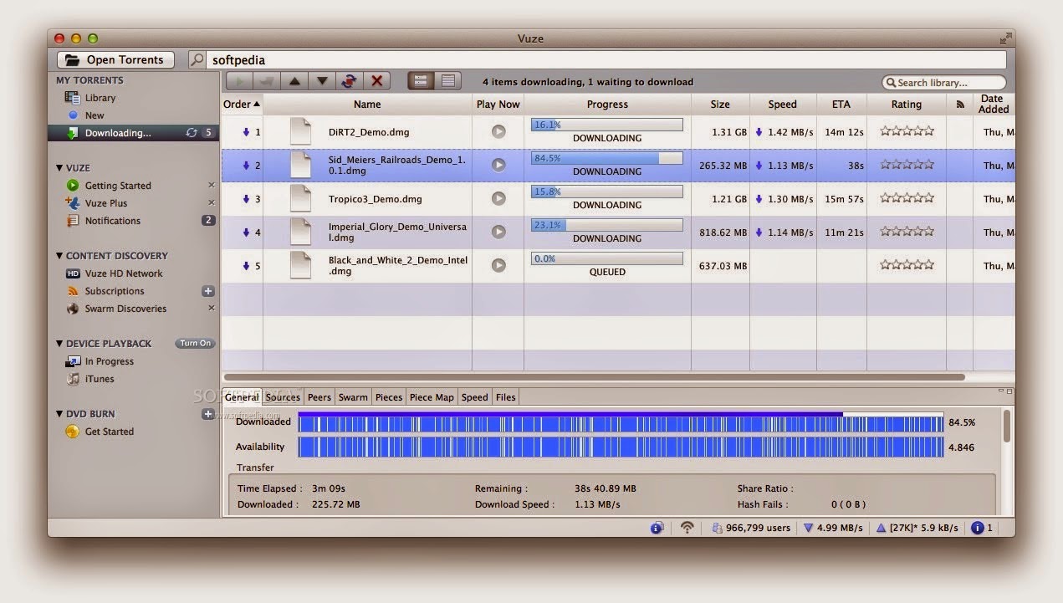The width and height of the screenshot is (1063, 603).
Task: Sort by the Size column header
Action: (720, 105)
